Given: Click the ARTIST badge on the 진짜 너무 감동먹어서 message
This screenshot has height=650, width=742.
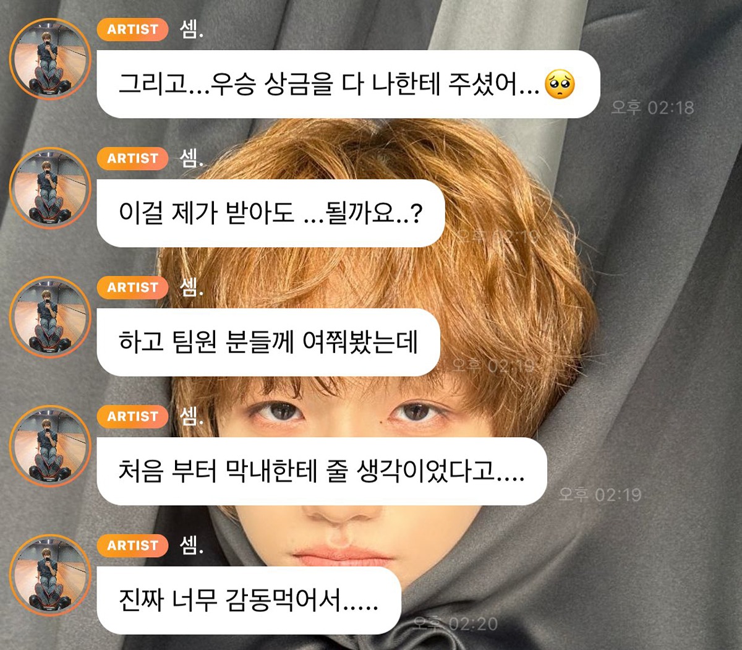Looking at the screenshot, I should point(133,545).
